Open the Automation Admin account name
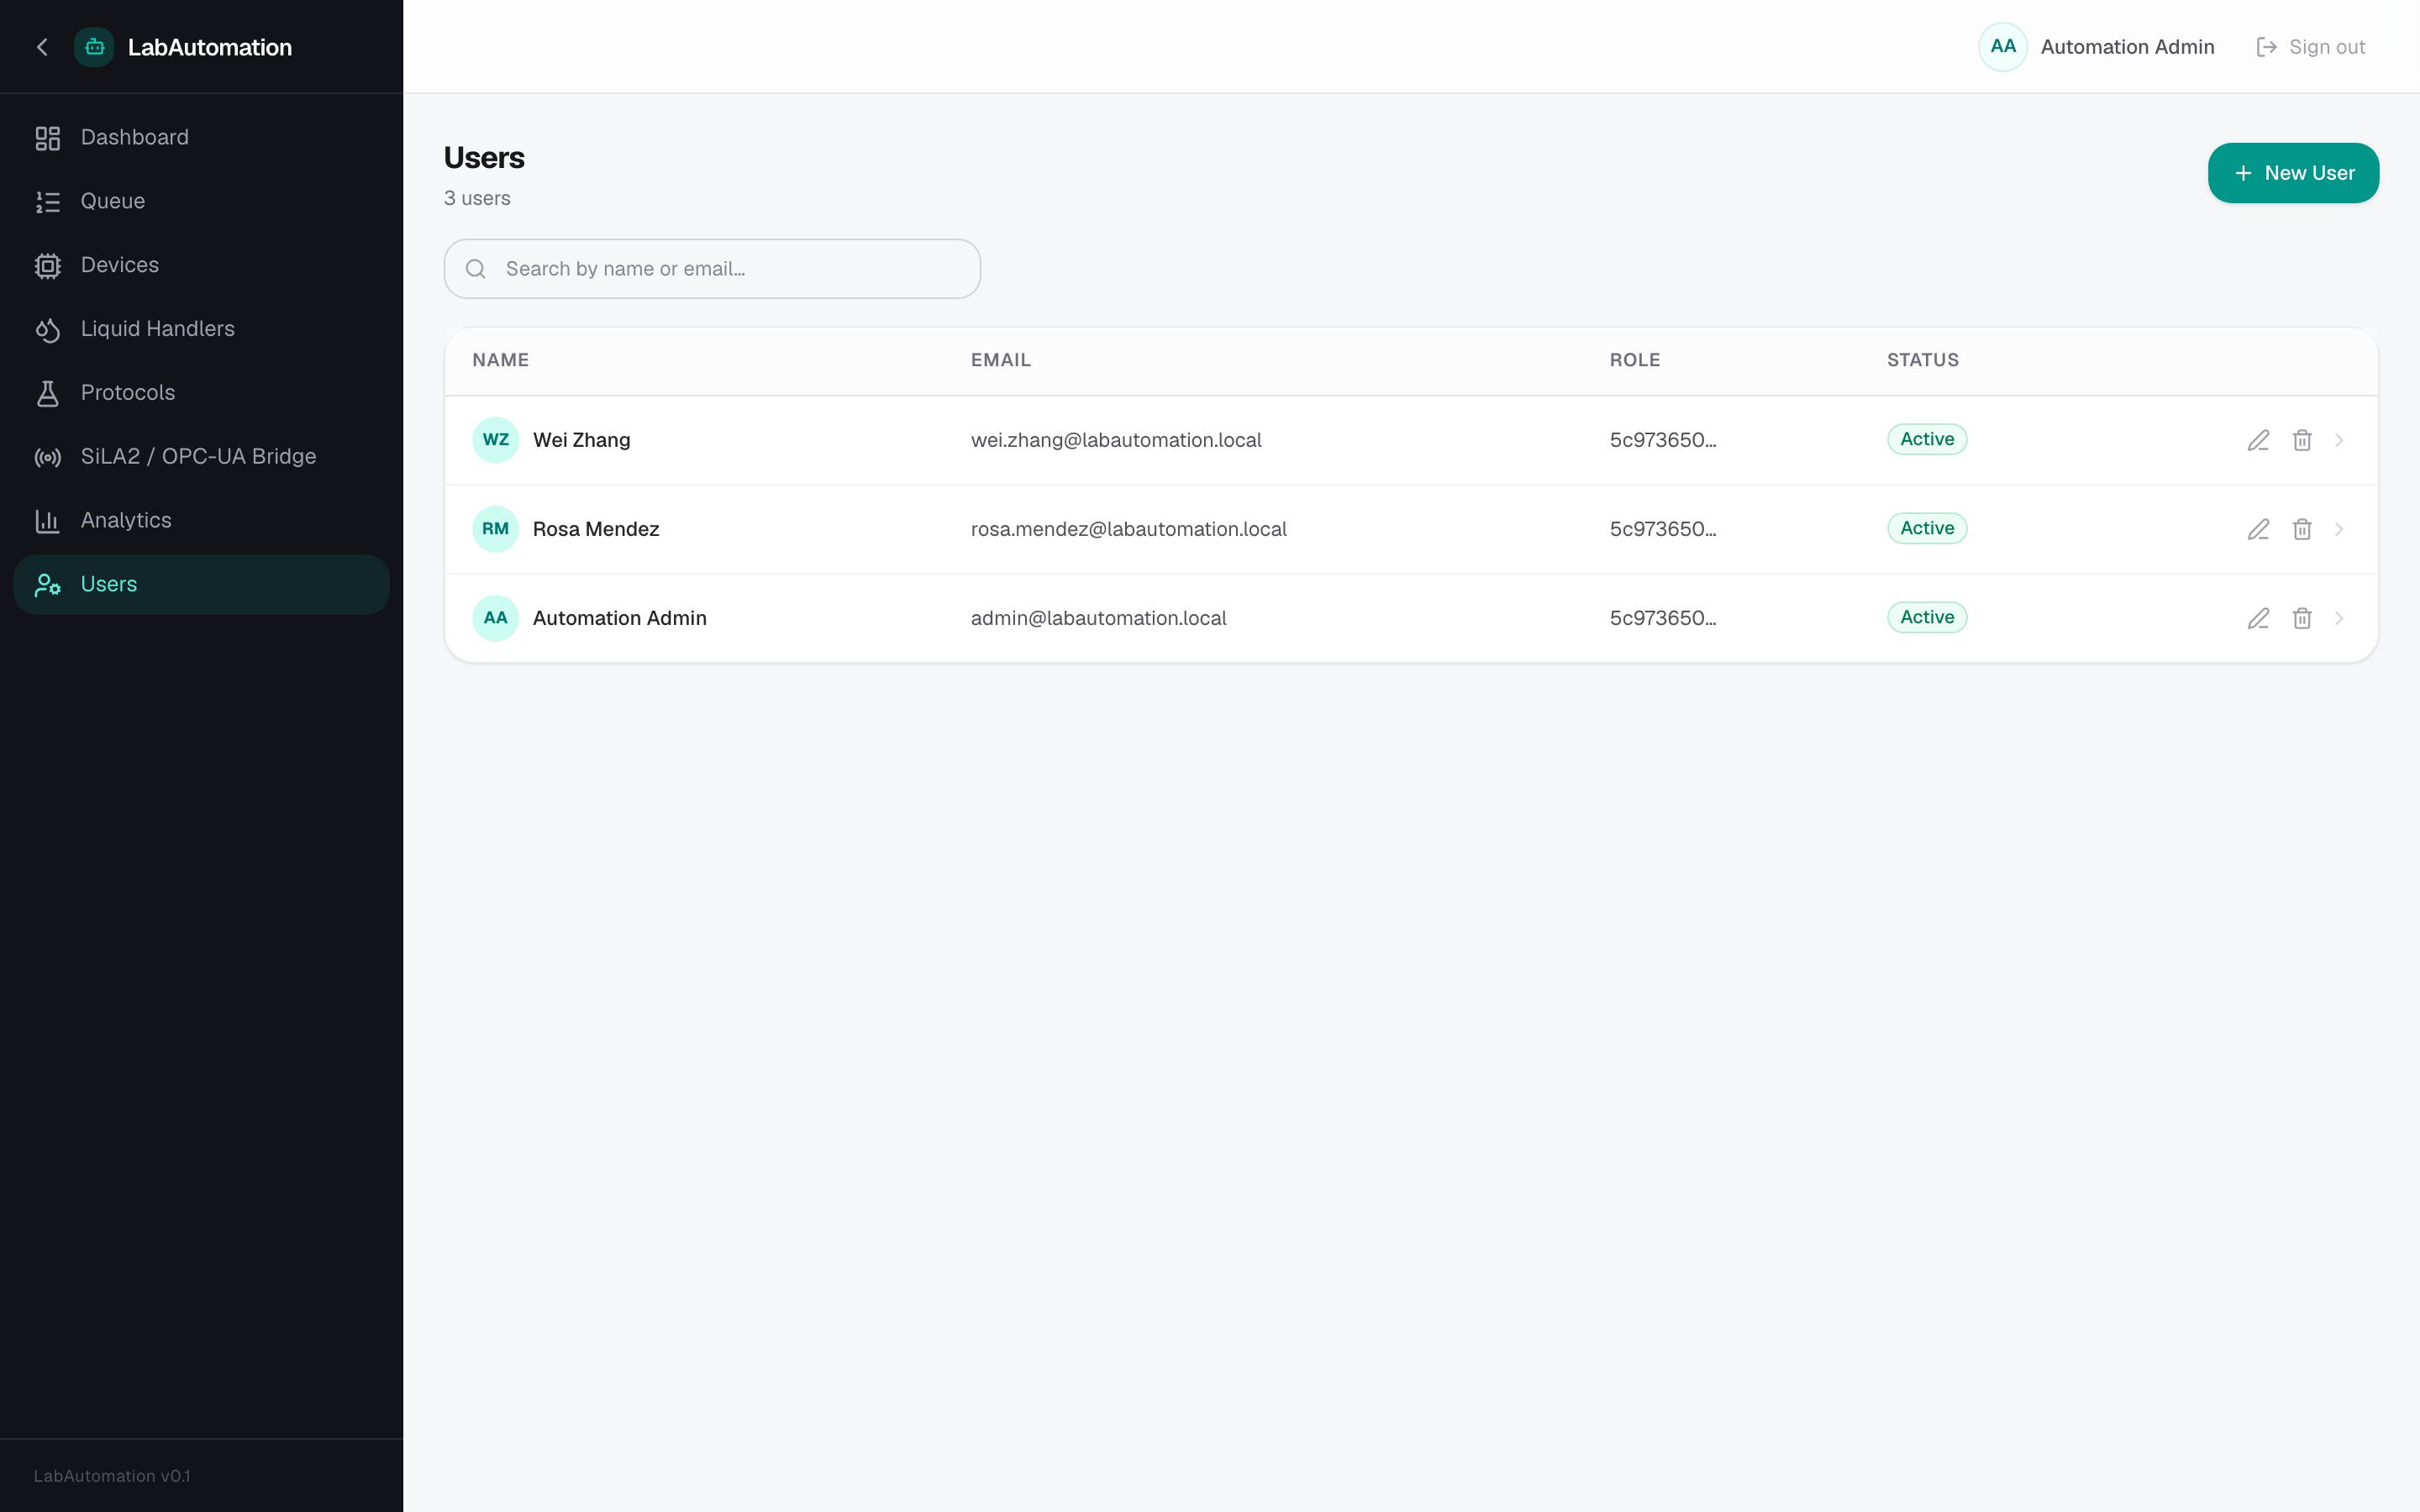The height and width of the screenshot is (1512, 2420). pyautogui.click(x=2127, y=47)
